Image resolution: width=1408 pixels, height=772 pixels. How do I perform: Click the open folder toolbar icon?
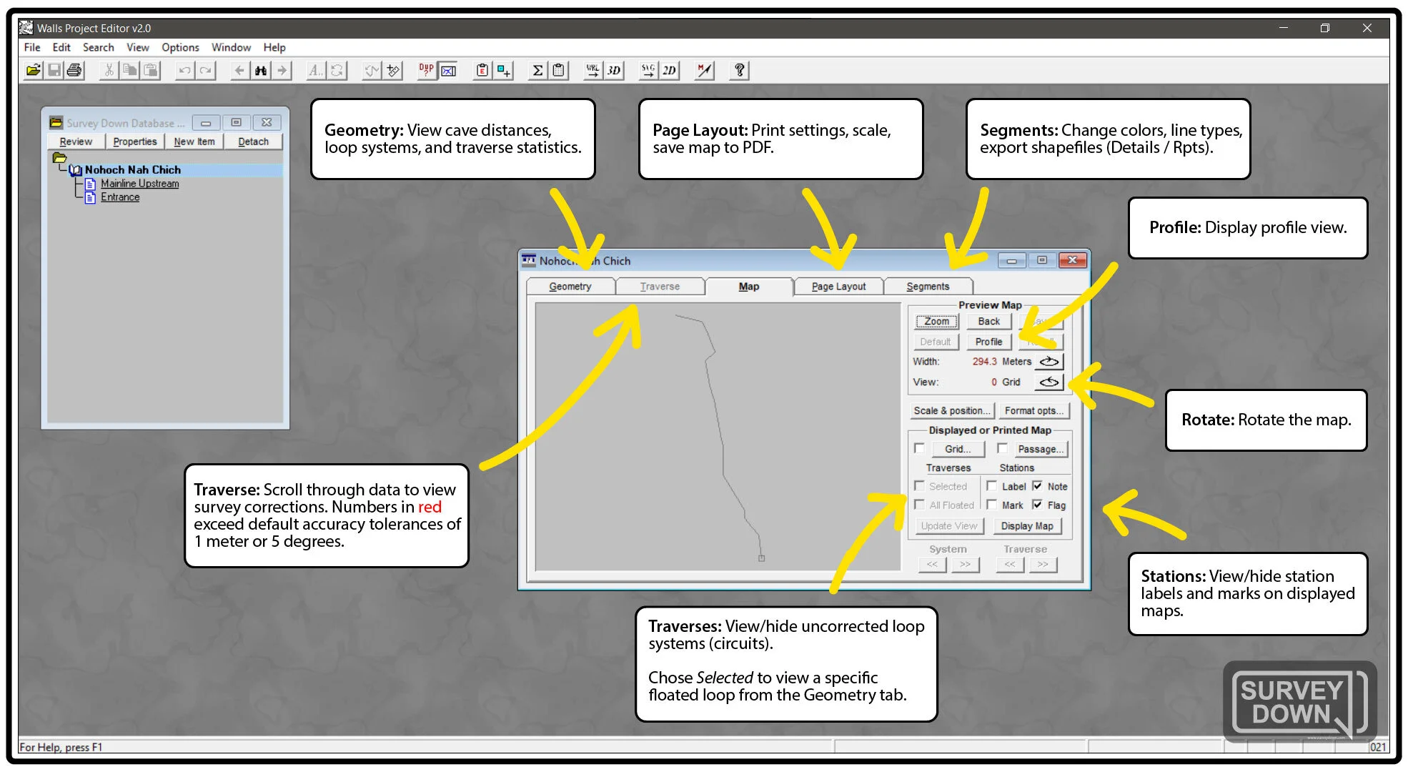pyautogui.click(x=33, y=70)
